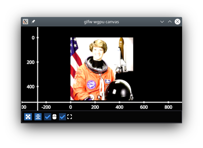The image size is (203, 148).
Task: Toggle the maintain aspect checkbox
Action: pos(63,117)
